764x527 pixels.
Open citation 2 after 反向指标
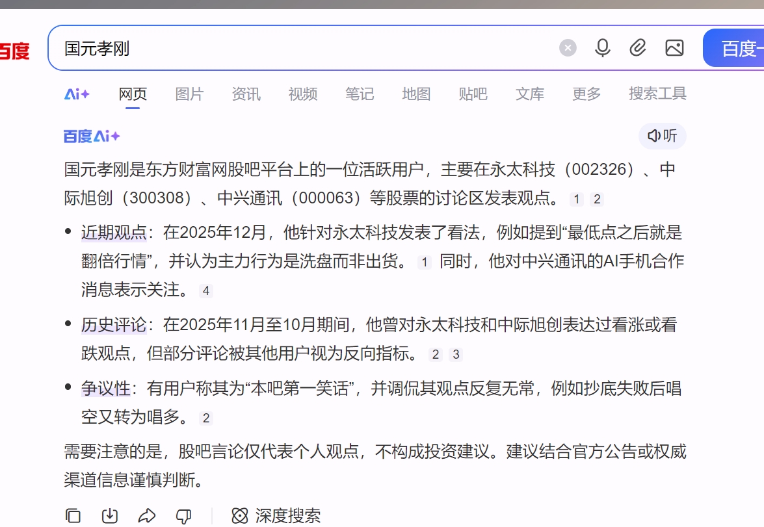[436, 354]
